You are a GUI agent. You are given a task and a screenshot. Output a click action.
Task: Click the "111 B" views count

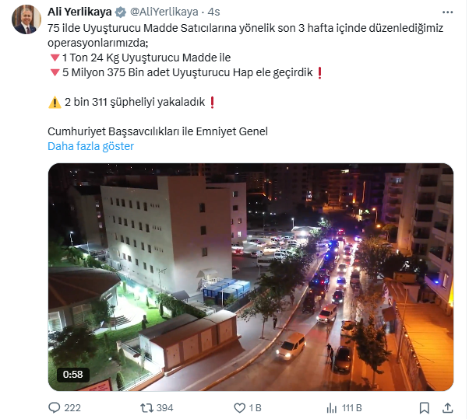[x=352, y=407]
